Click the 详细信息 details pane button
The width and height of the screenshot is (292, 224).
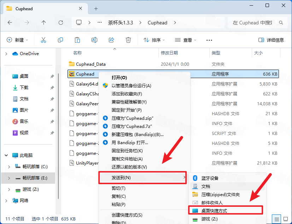pyautogui.click(x=271, y=40)
